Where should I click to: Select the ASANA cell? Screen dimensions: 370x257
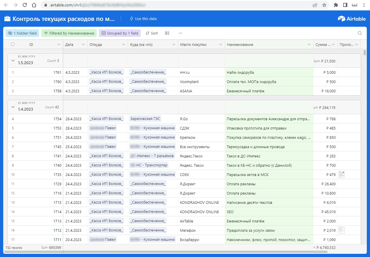coord(201,91)
